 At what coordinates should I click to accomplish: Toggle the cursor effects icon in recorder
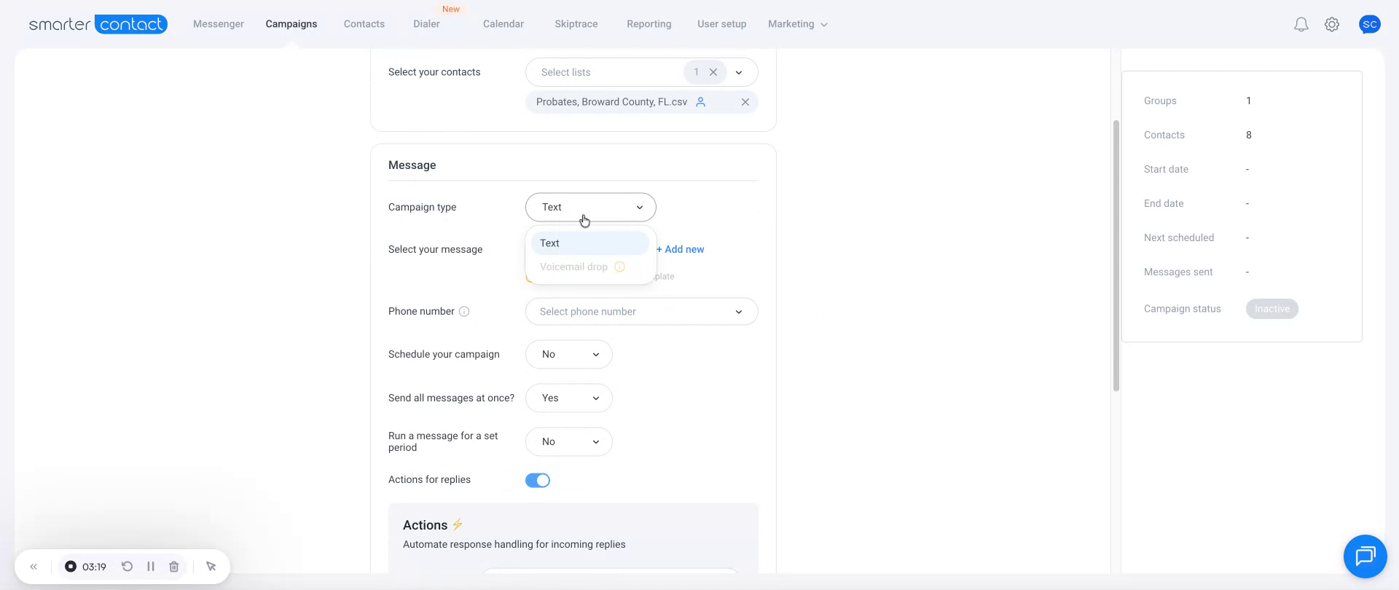(x=211, y=567)
